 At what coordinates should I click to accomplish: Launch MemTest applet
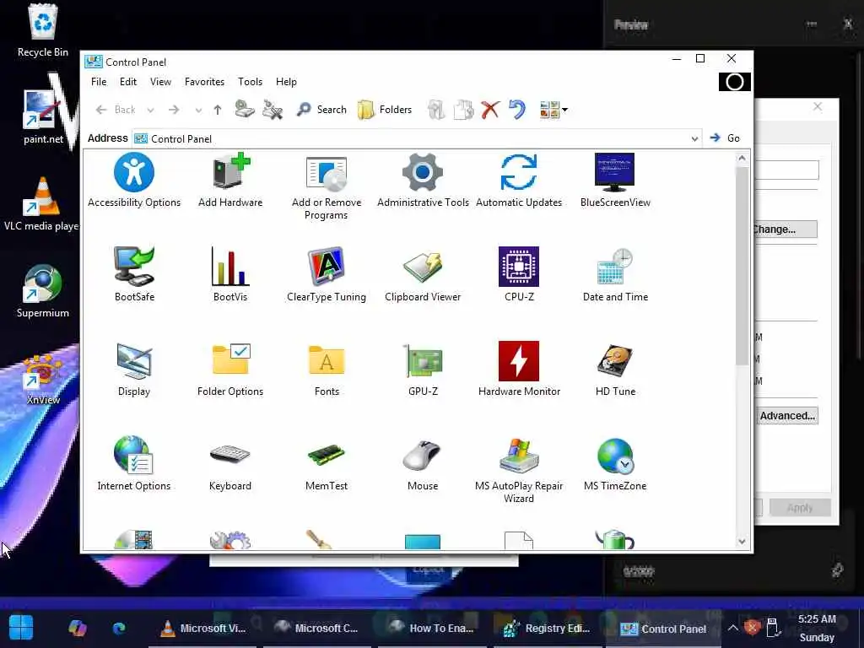[x=327, y=463]
